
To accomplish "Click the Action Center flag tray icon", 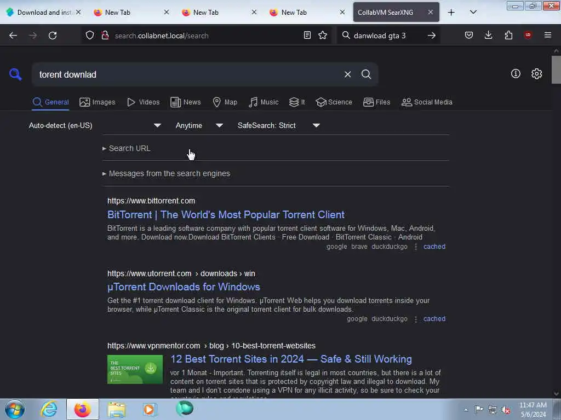I will click(479, 410).
